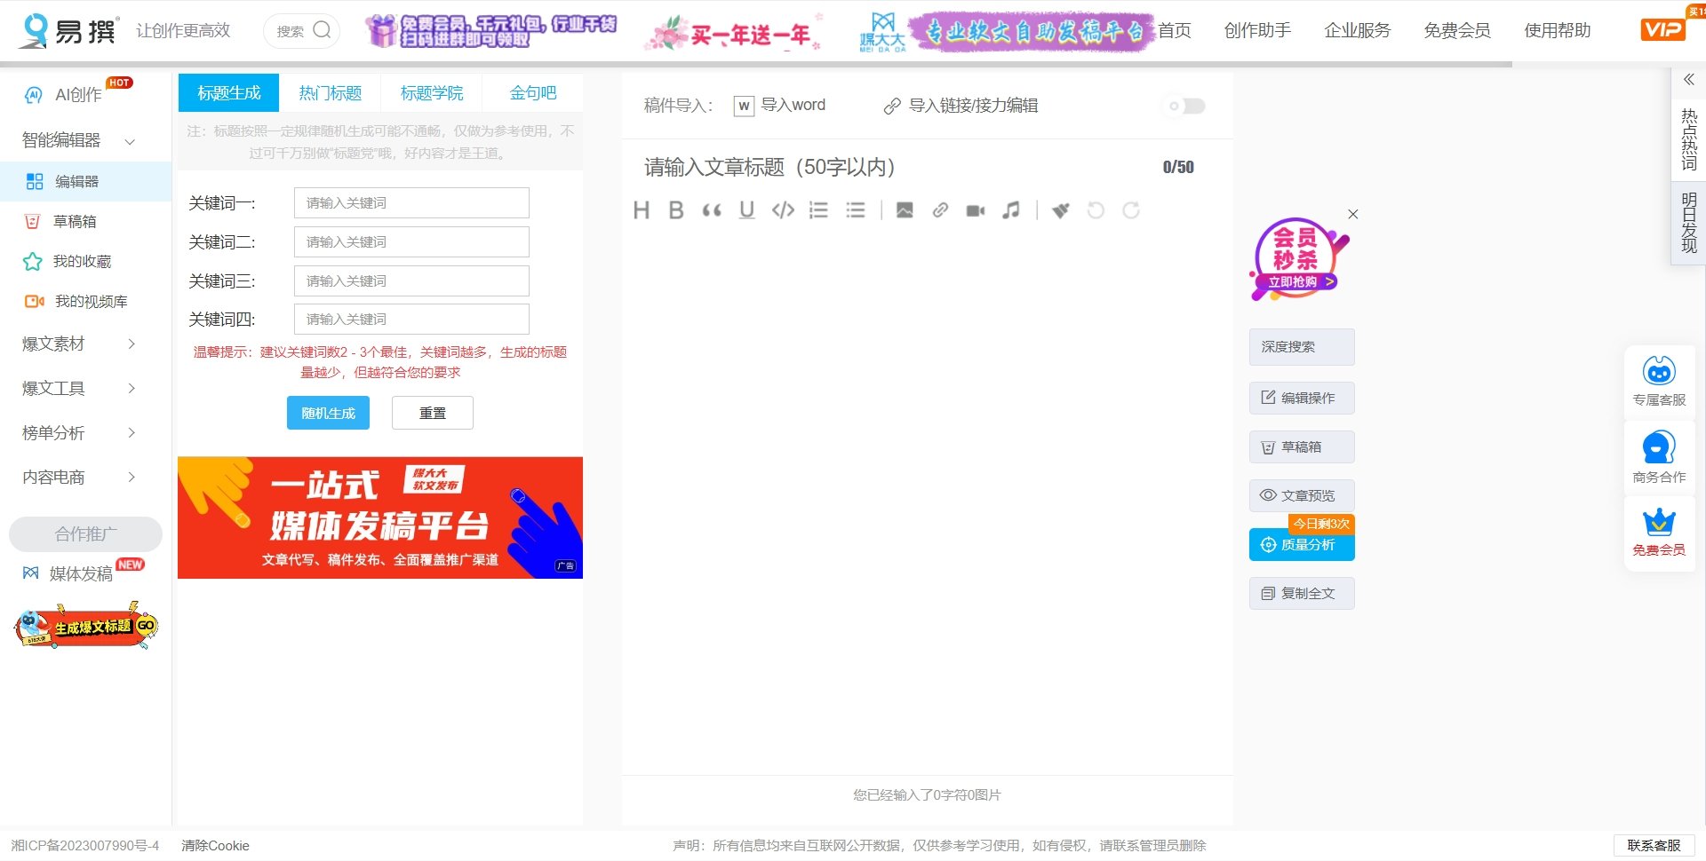Apply underline formatting
The image size is (1706, 861).
[x=746, y=210]
